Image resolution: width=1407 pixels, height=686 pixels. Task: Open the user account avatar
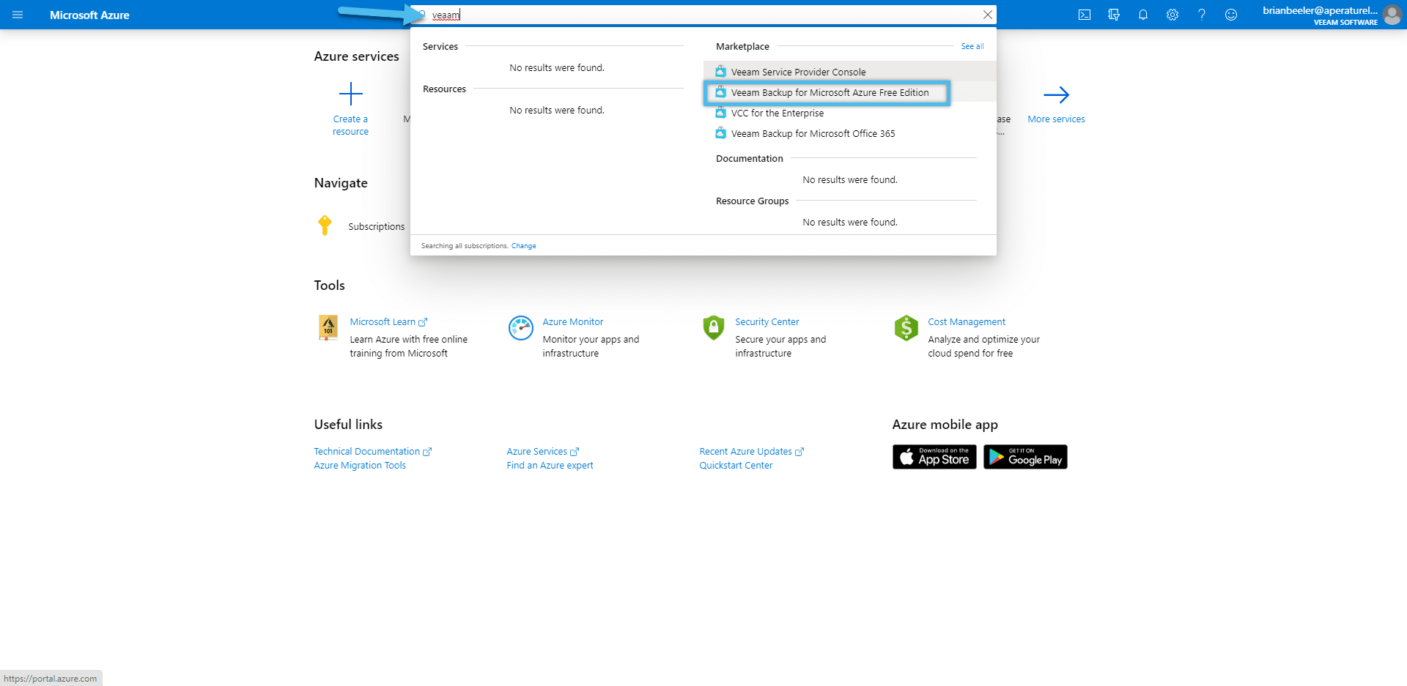point(1392,15)
